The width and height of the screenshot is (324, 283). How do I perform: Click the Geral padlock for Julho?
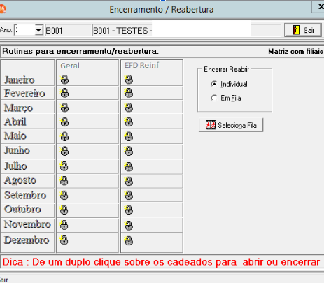(x=64, y=166)
